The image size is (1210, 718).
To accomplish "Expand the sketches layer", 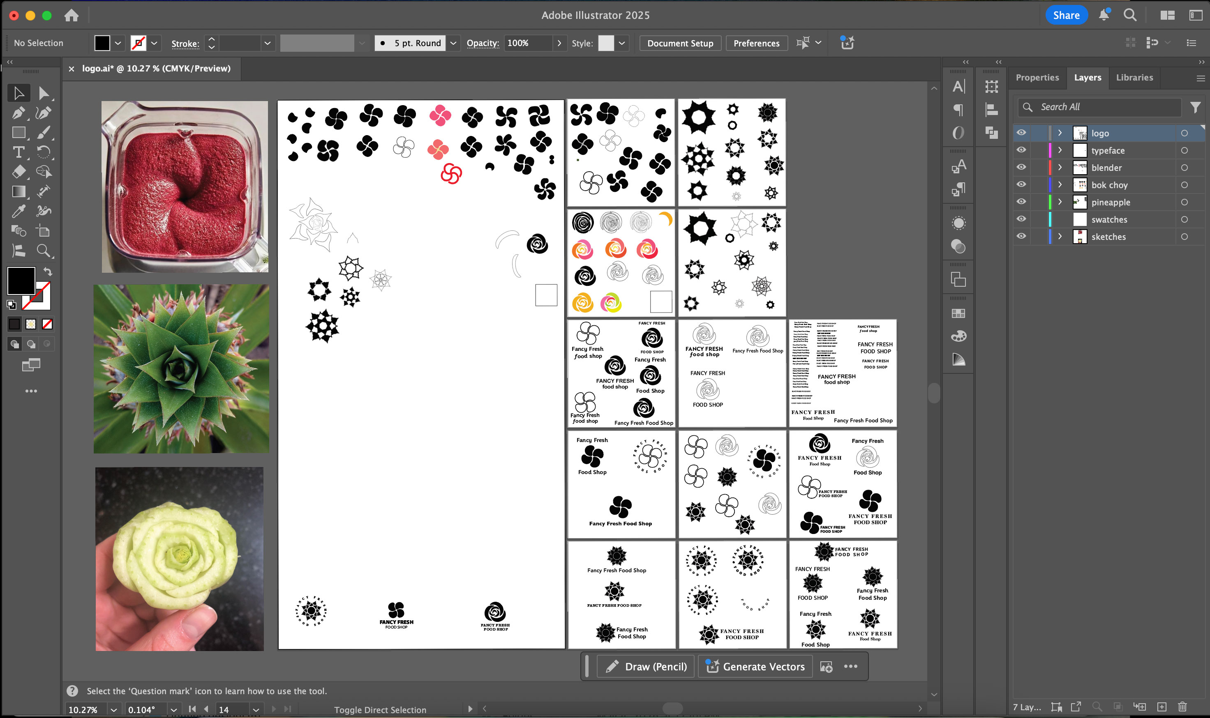I will tap(1060, 237).
